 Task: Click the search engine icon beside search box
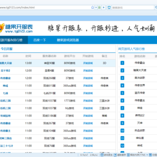tap(109, 7)
